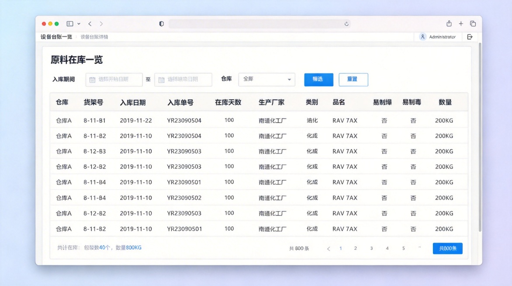
Task: Sort by the 在库天数 column header
Action: [x=228, y=102]
